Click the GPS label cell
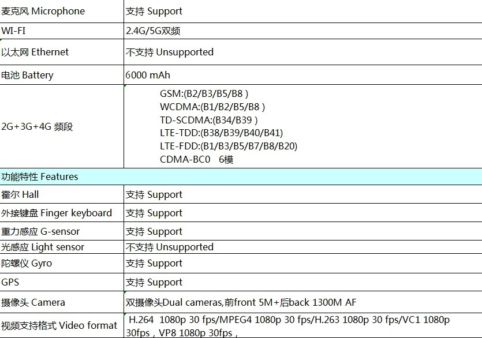Screen dimensions: 482x338 click(12, 282)
